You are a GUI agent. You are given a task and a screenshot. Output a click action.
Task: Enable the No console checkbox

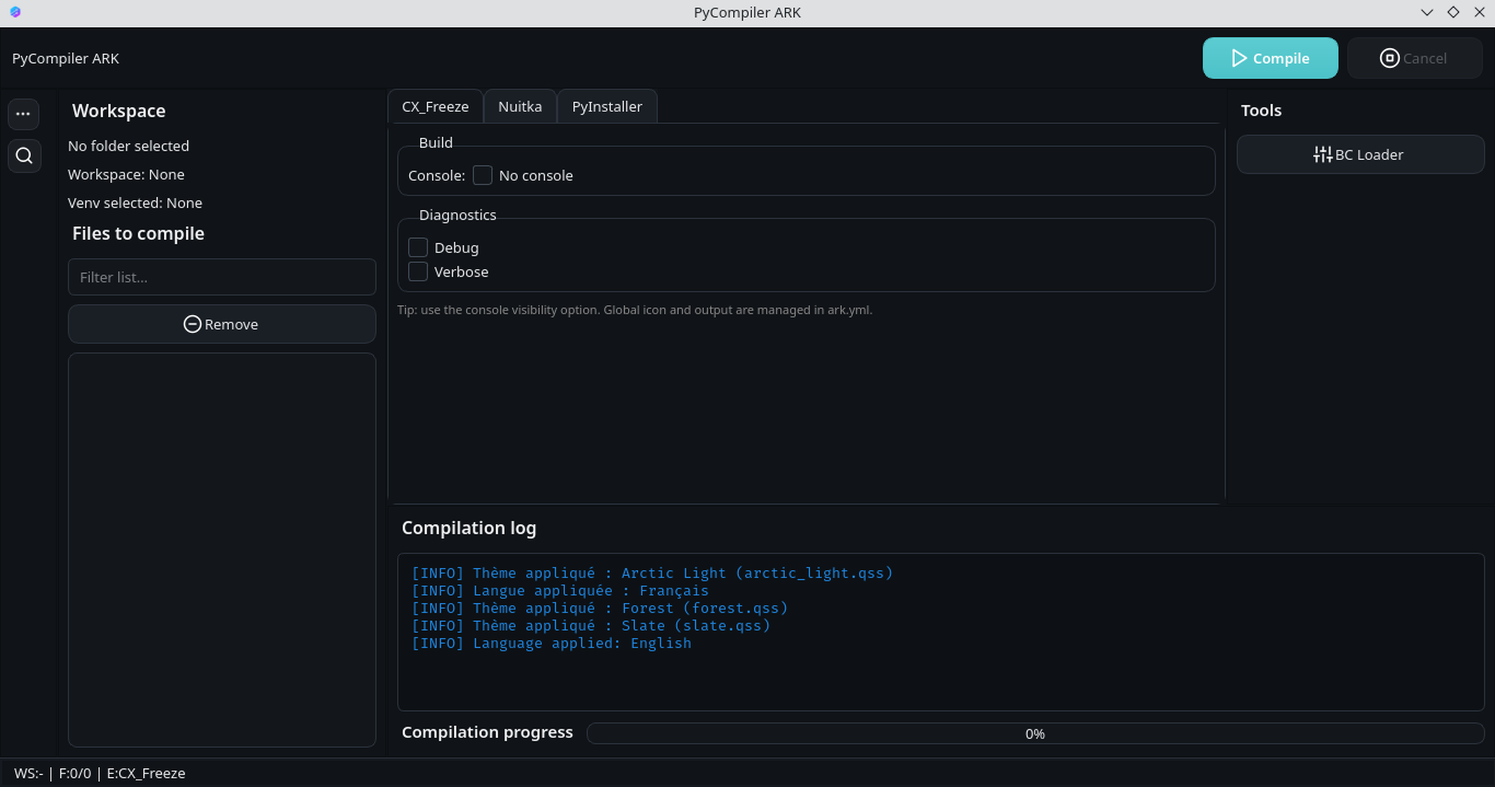coord(482,175)
